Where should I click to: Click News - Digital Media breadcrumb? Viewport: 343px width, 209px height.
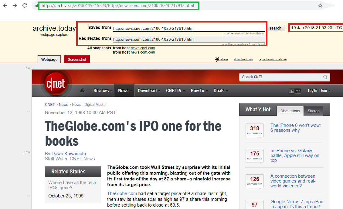point(89,105)
